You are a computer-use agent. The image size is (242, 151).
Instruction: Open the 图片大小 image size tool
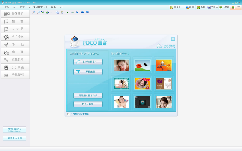click(x=177, y=7)
